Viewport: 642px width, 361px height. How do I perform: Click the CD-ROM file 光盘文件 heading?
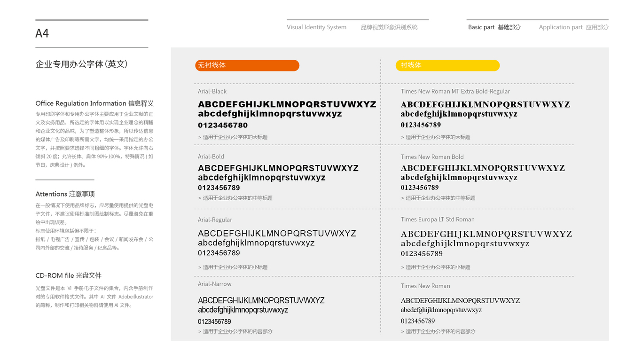69,275
